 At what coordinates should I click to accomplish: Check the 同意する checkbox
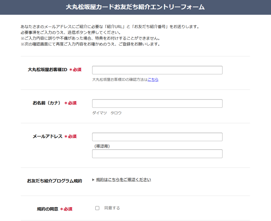pyautogui.click(x=97, y=208)
